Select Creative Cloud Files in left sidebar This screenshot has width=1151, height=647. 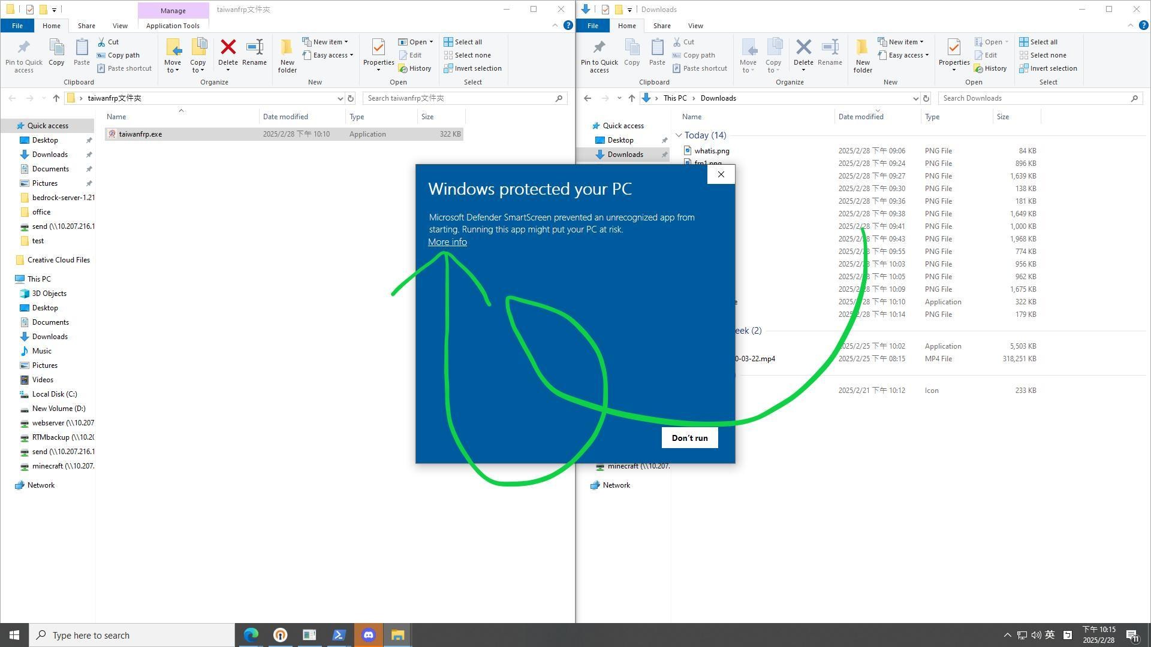(x=58, y=260)
